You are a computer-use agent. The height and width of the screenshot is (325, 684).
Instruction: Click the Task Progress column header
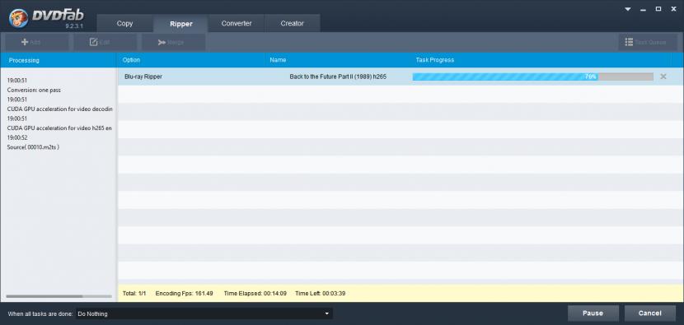tap(434, 60)
